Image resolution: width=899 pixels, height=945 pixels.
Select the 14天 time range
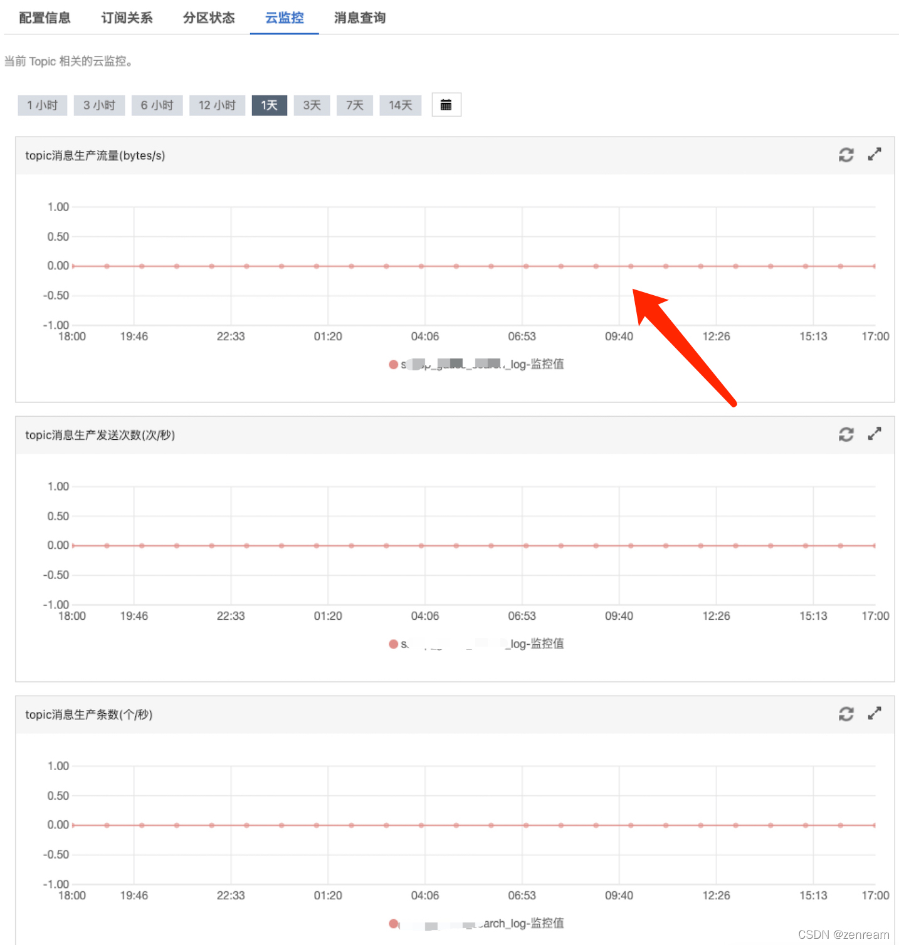[x=401, y=105]
